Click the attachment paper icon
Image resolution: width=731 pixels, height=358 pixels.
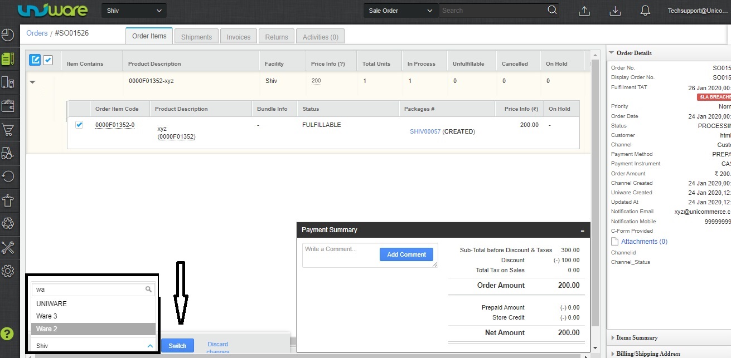pyautogui.click(x=615, y=242)
